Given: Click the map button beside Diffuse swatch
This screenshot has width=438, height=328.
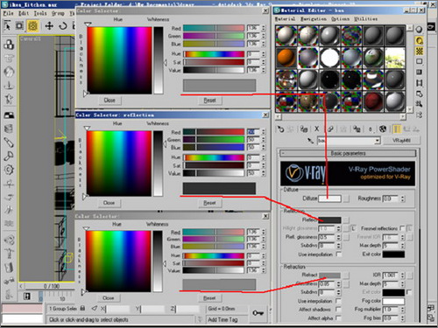Looking at the screenshot, I should (346, 199).
